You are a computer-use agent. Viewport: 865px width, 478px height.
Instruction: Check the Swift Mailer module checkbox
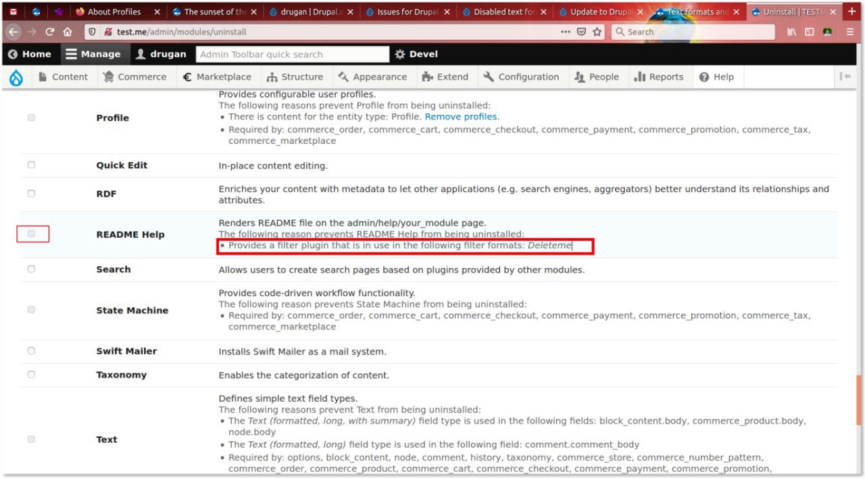(x=31, y=350)
